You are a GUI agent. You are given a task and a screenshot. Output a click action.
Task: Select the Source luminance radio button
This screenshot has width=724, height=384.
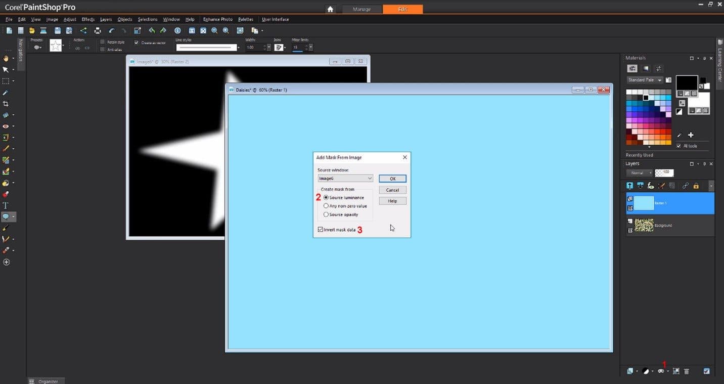(x=326, y=197)
